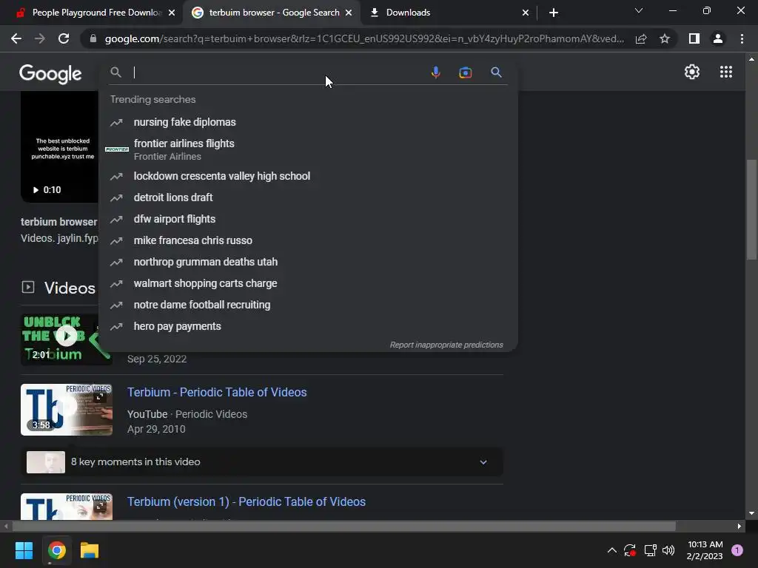This screenshot has height=568, width=758.
Task: Click the horizontal page scrollbar
Action: 343,526
